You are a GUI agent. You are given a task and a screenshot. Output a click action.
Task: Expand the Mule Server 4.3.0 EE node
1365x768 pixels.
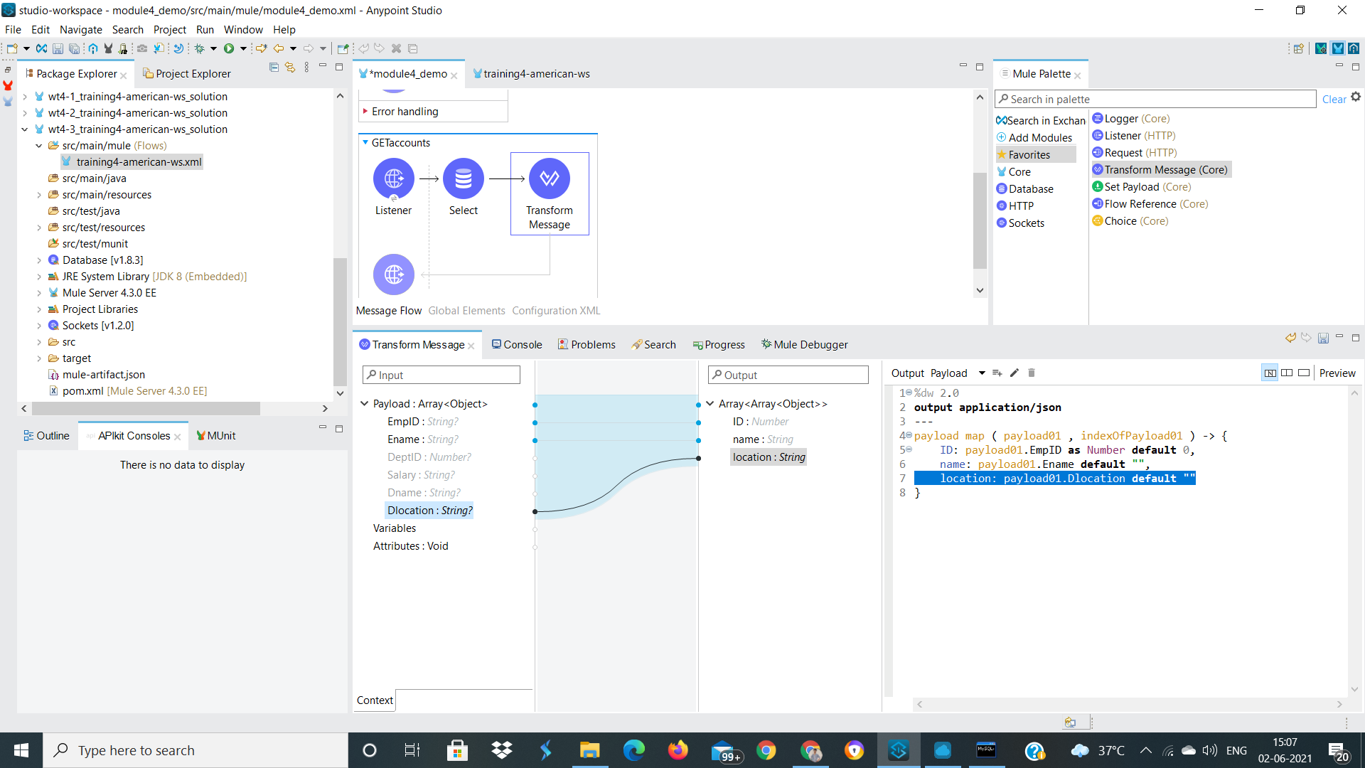coord(39,293)
